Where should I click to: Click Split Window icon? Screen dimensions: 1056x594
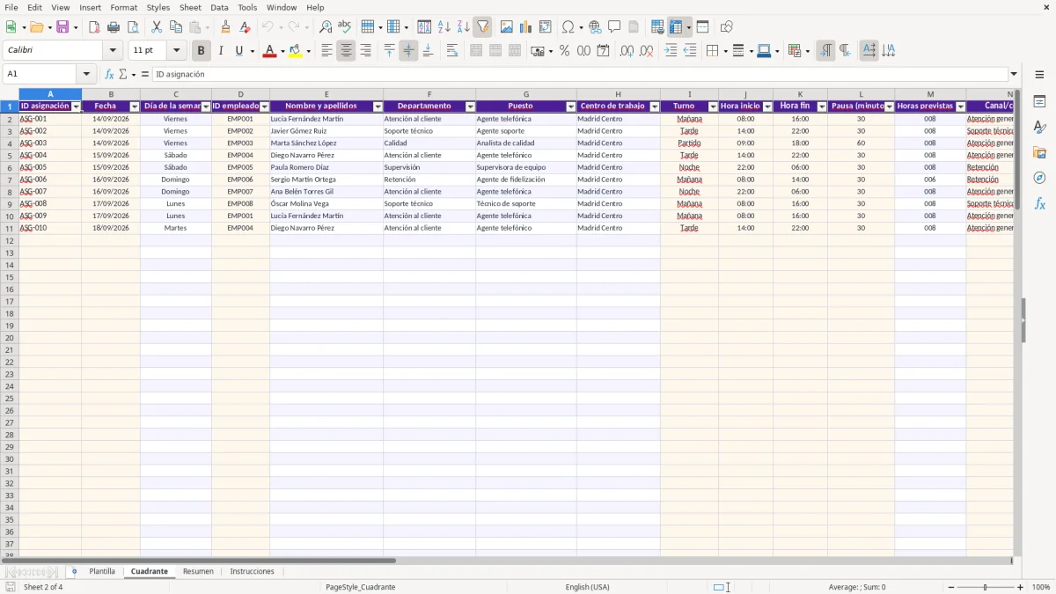(703, 26)
